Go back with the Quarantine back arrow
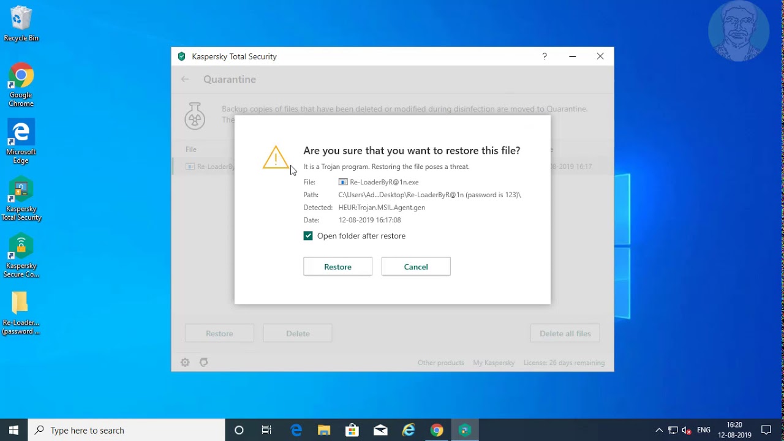Viewport: 784px width, 441px height. (185, 79)
